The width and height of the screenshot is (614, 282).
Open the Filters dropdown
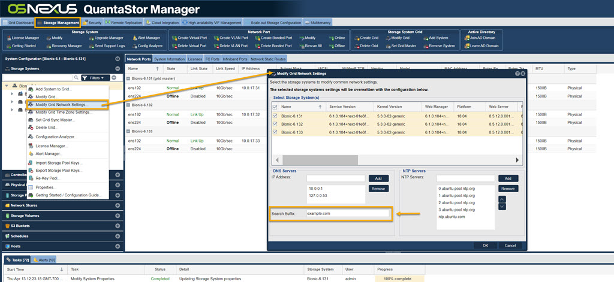95,78
